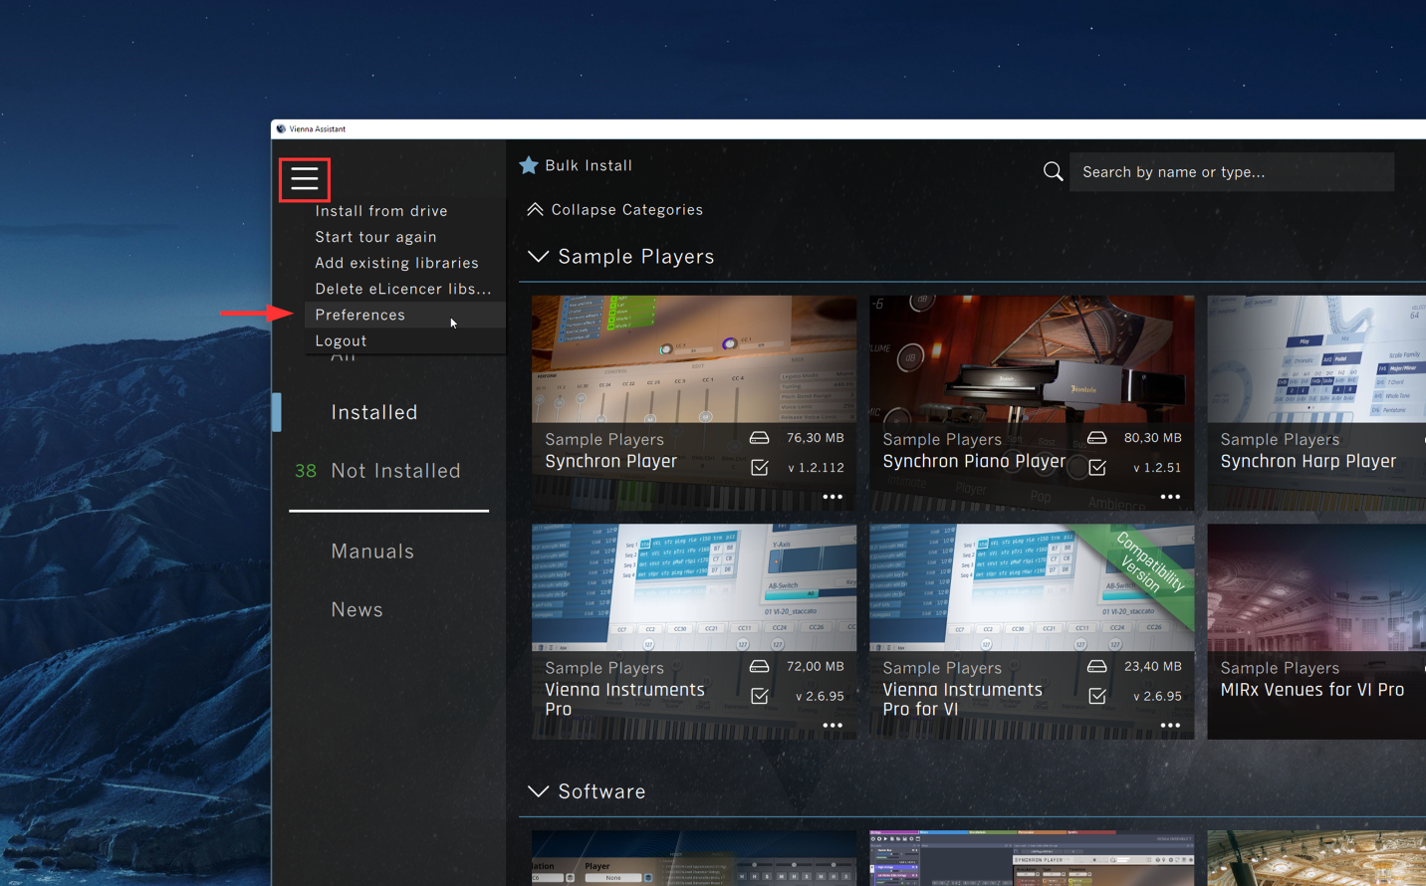Open more options on Vienna Instruments Pro card
The image size is (1426, 886).
832,726
